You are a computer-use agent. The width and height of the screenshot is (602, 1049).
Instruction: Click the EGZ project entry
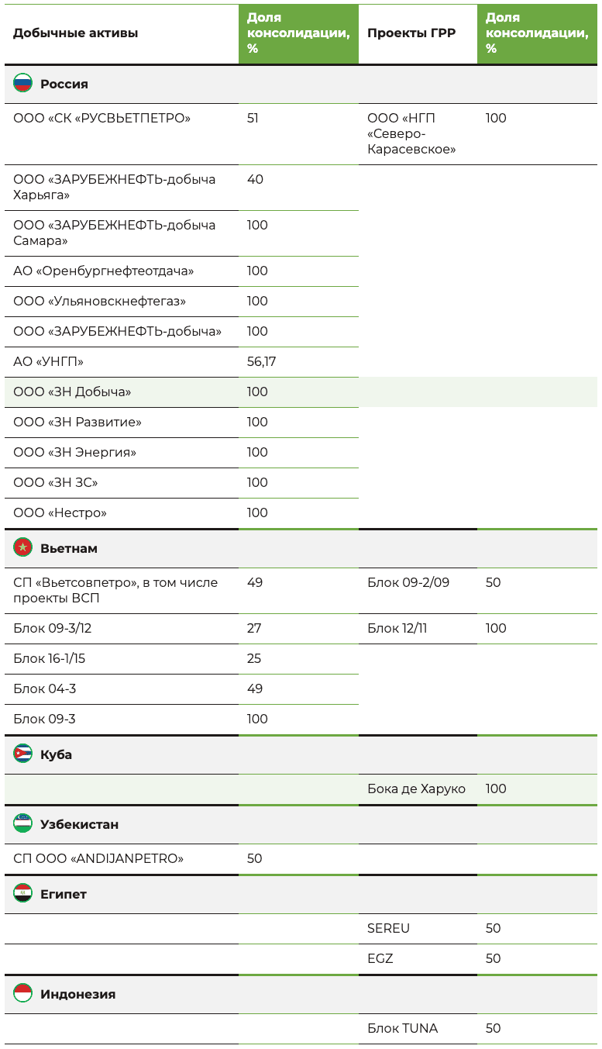(x=380, y=959)
